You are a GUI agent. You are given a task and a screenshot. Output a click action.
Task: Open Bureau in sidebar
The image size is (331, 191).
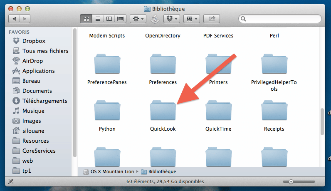[26, 81]
